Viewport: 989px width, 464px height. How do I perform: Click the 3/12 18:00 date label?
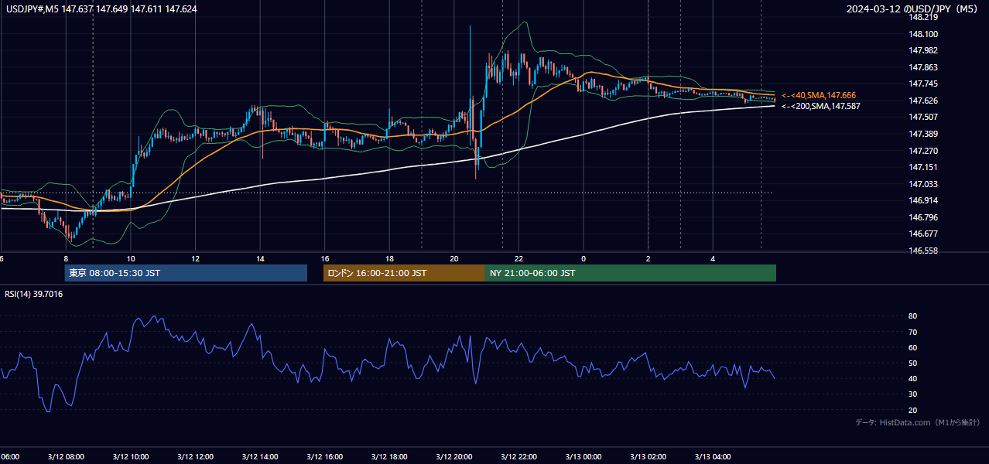389,456
